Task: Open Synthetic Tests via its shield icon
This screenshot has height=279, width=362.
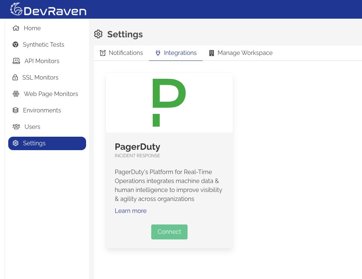Action: 15,44
